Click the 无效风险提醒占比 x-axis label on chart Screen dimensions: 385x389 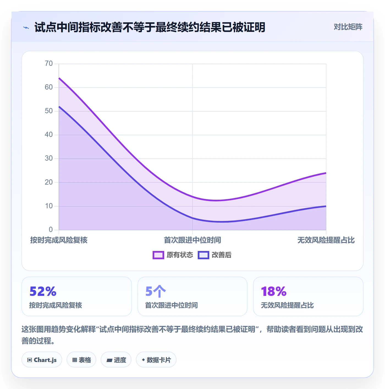click(x=326, y=240)
